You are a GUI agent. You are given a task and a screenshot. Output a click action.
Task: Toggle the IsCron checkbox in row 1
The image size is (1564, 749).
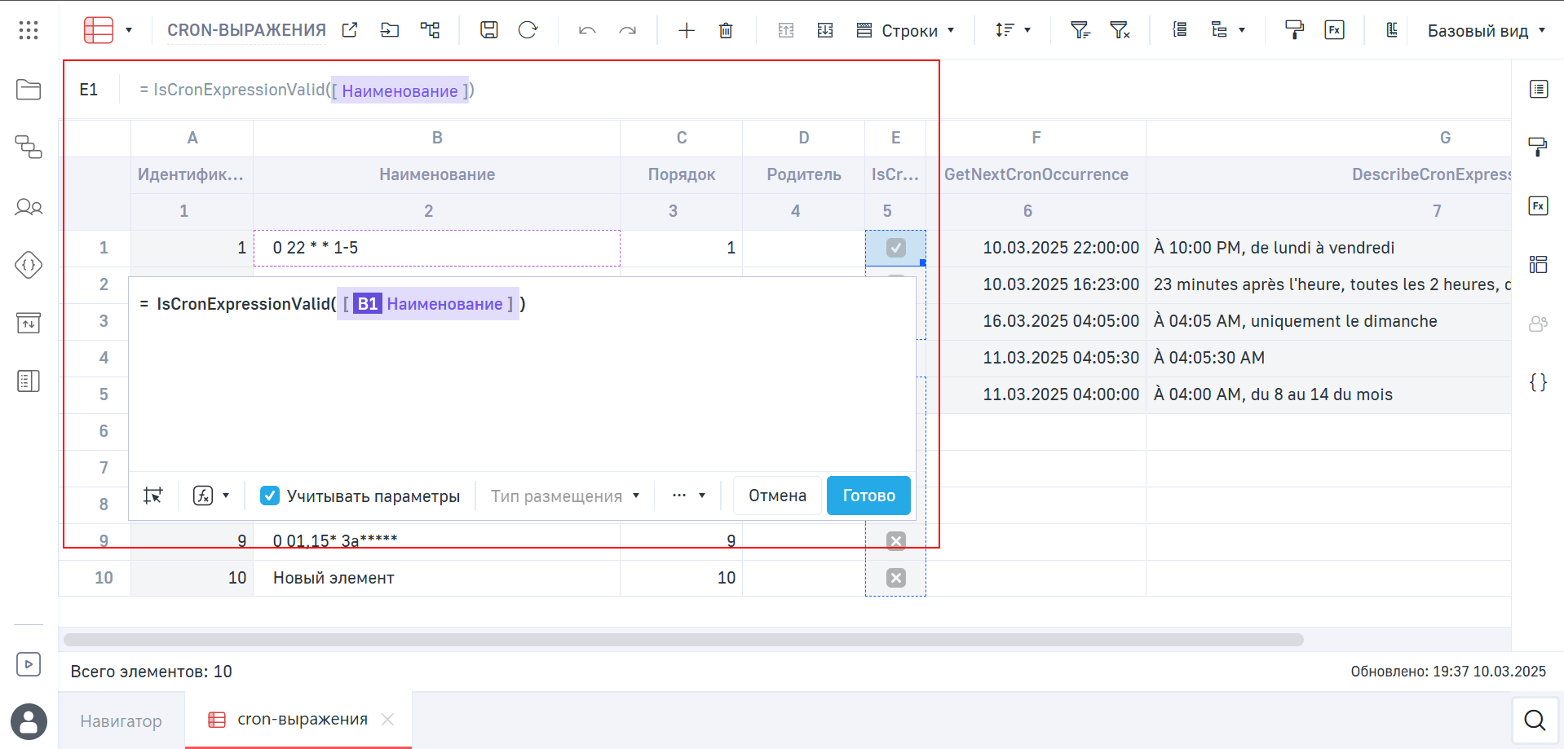coord(895,248)
